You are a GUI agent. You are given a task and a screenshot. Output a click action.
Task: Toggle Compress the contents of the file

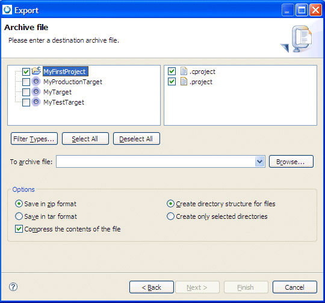(x=19, y=229)
